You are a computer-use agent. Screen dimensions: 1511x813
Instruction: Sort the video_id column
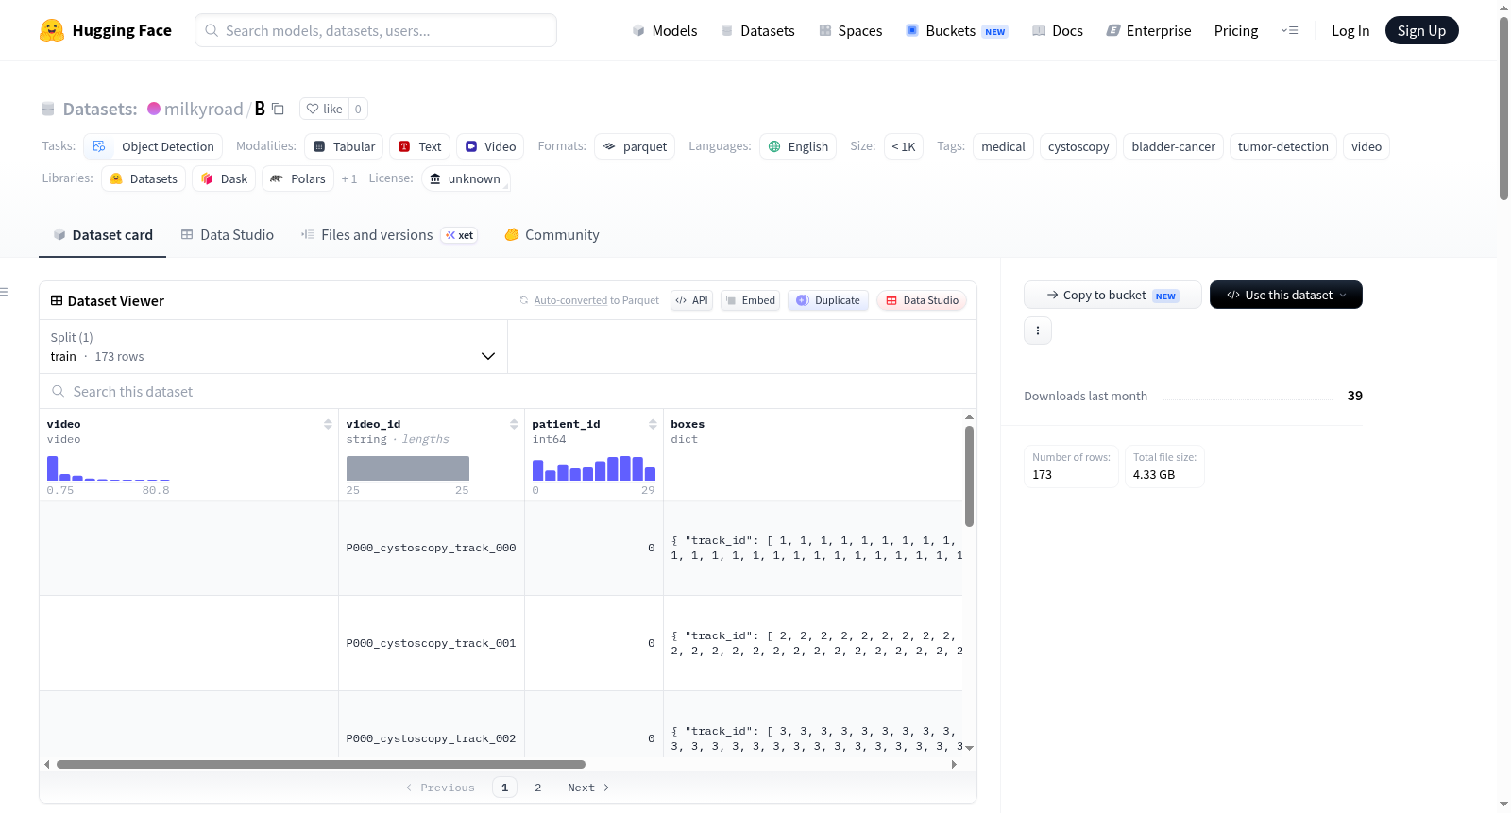click(514, 424)
